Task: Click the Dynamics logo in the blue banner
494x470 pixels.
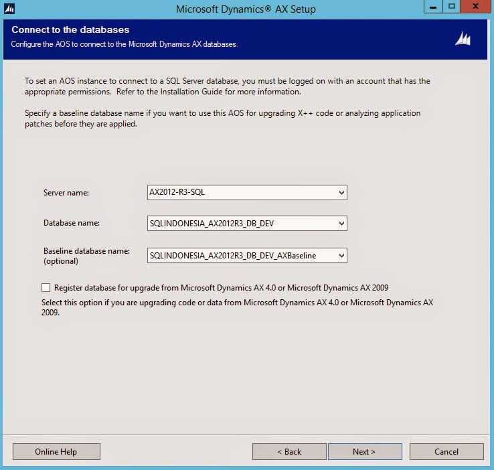Action: click(463, 39)
